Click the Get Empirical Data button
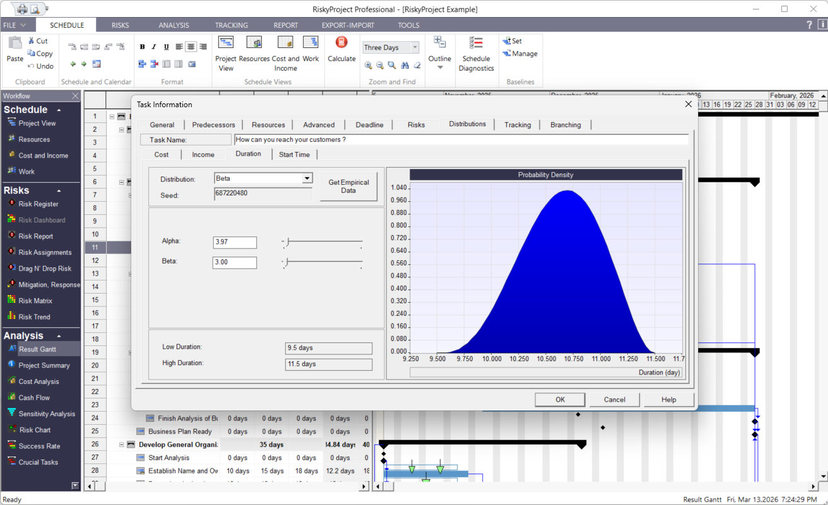 (x=348, y=186)
